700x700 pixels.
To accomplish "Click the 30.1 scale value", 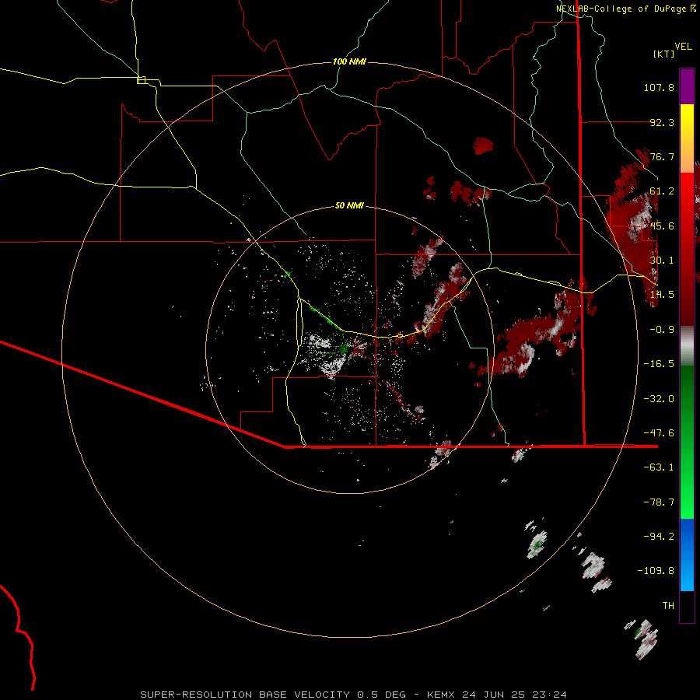I will (x=662, y=261).
